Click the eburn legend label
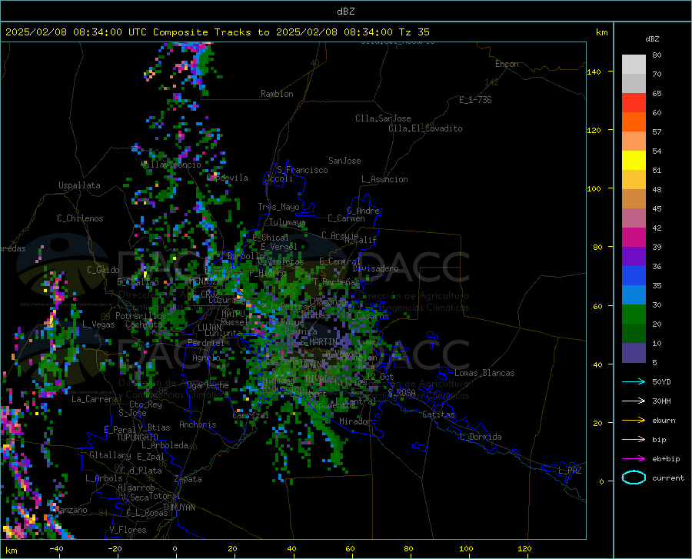Image resolution: width=692 pixels, height=559 pixels. click(x=664, y=421)
